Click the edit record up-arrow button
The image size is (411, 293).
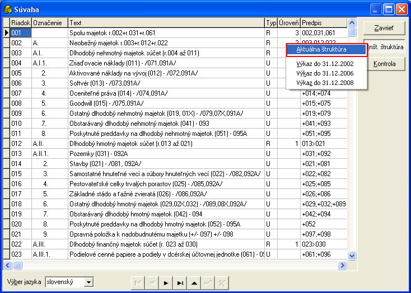coord(194,283)
